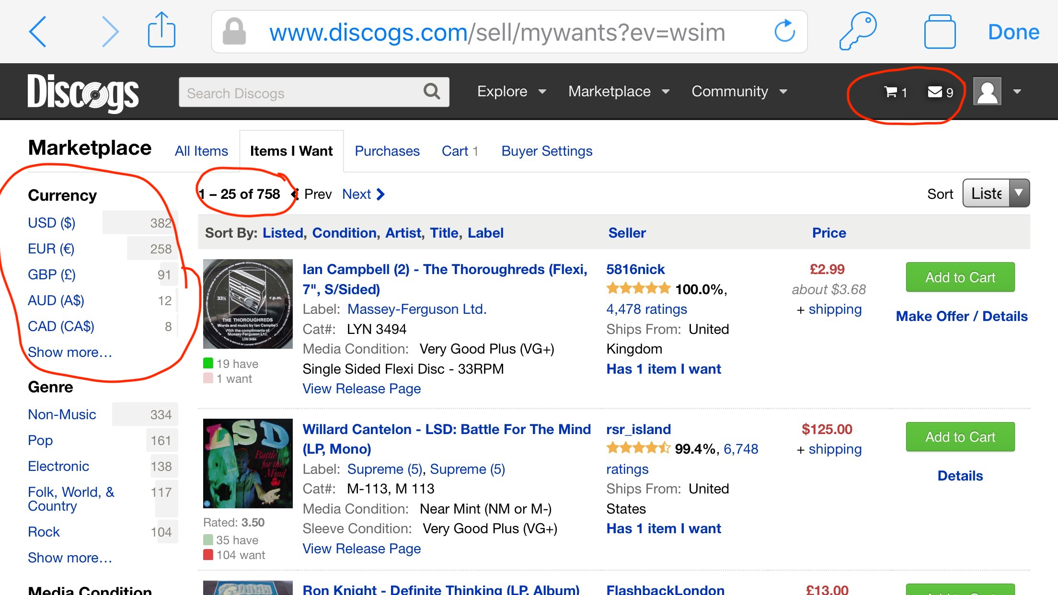Go forward with Safari forward arrow

110,32
